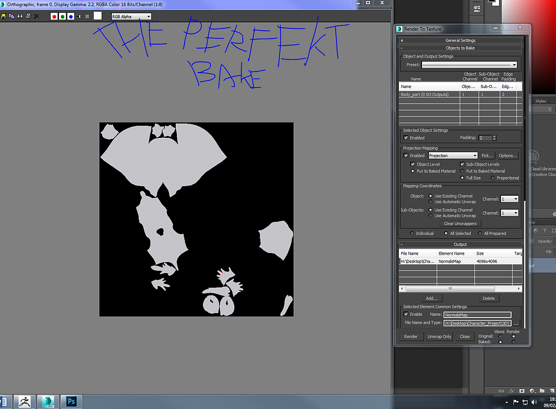Screen dimensions: 556x409
Task: Click the Photoshop color picker field
Action: pyautogui.click(x=528, y=46)
